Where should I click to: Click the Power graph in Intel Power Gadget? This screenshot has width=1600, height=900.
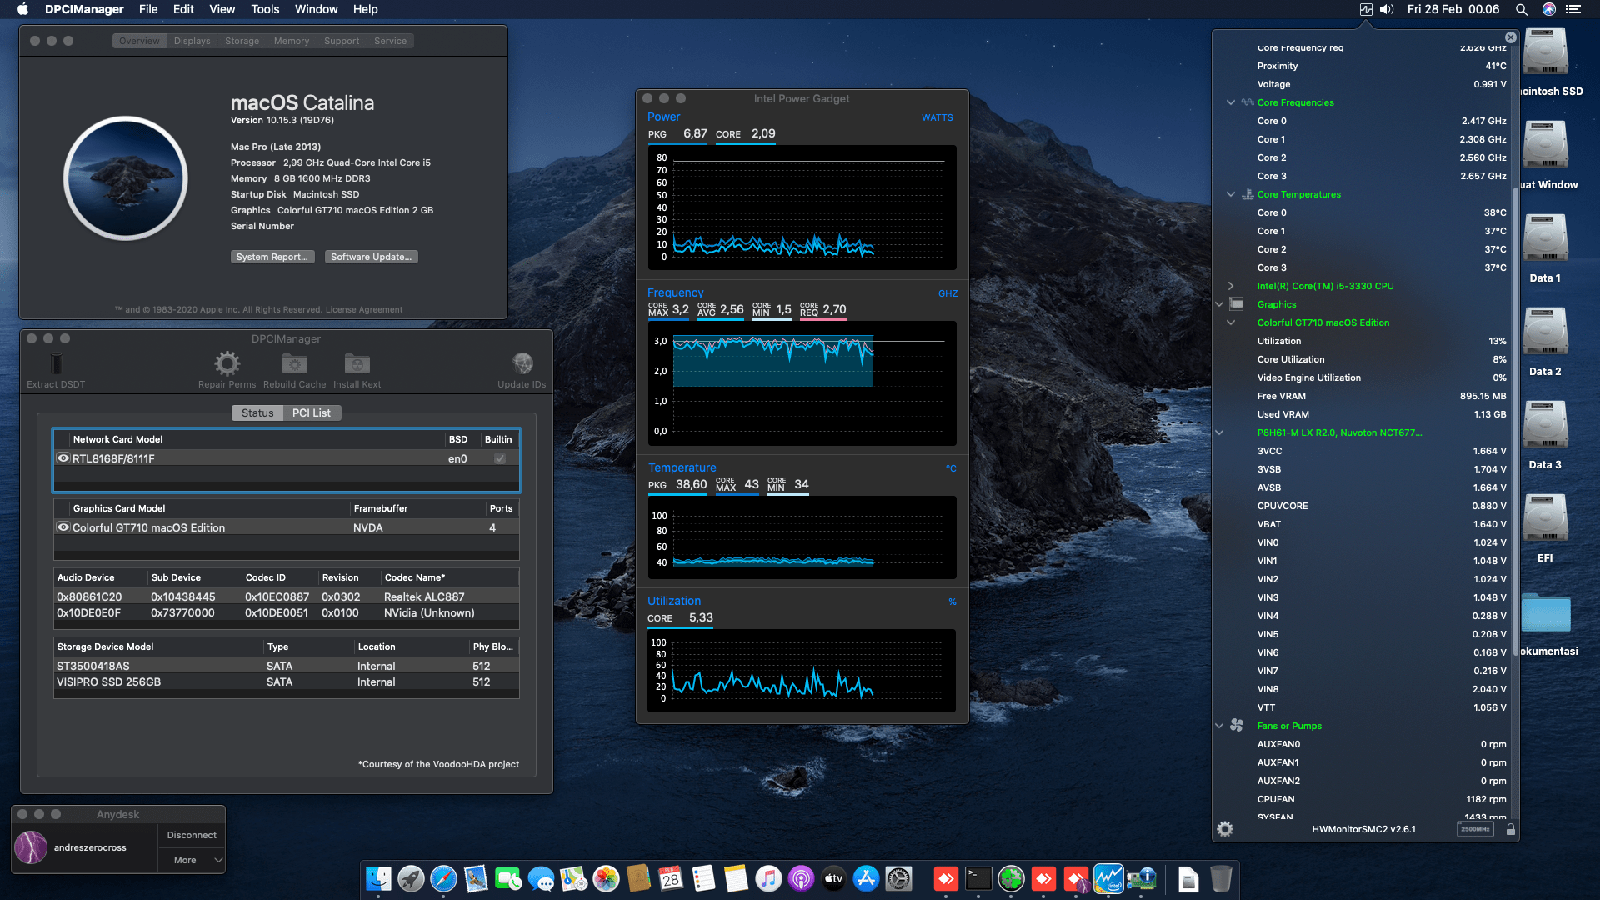tap(802, 207)
